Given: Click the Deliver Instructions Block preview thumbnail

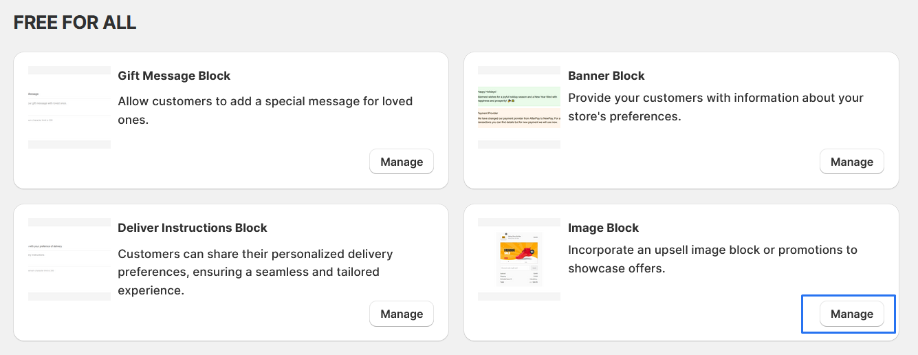Looking at the screenshot, I should coord(69,259).
